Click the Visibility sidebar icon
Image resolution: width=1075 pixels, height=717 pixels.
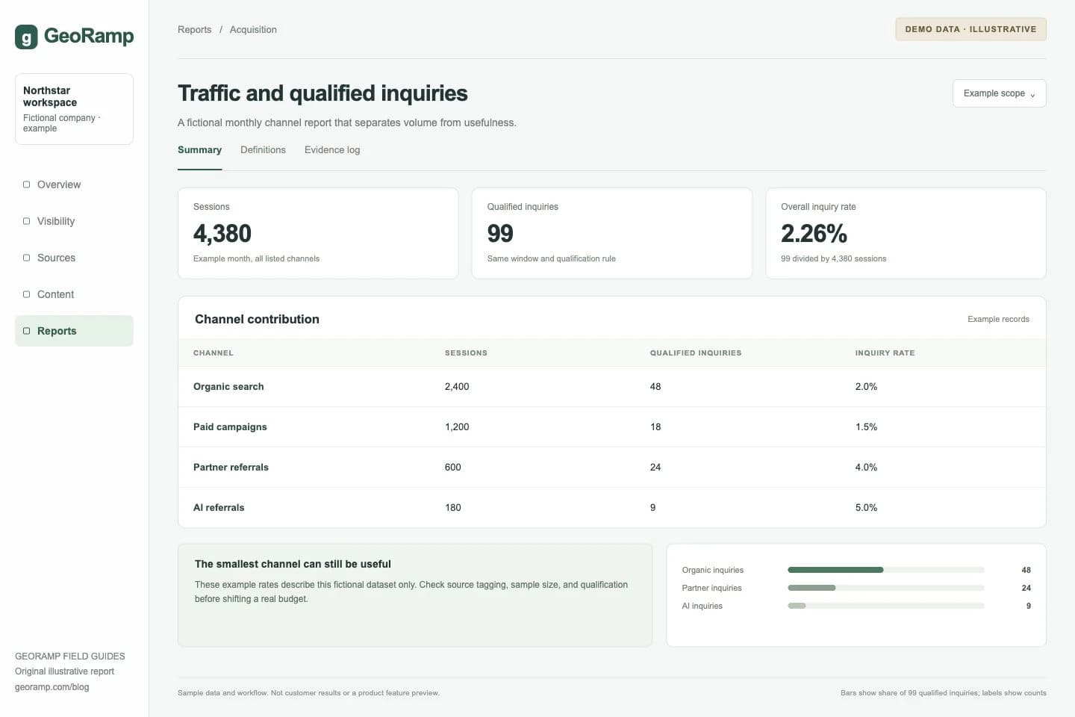click(x=27, y=221)
